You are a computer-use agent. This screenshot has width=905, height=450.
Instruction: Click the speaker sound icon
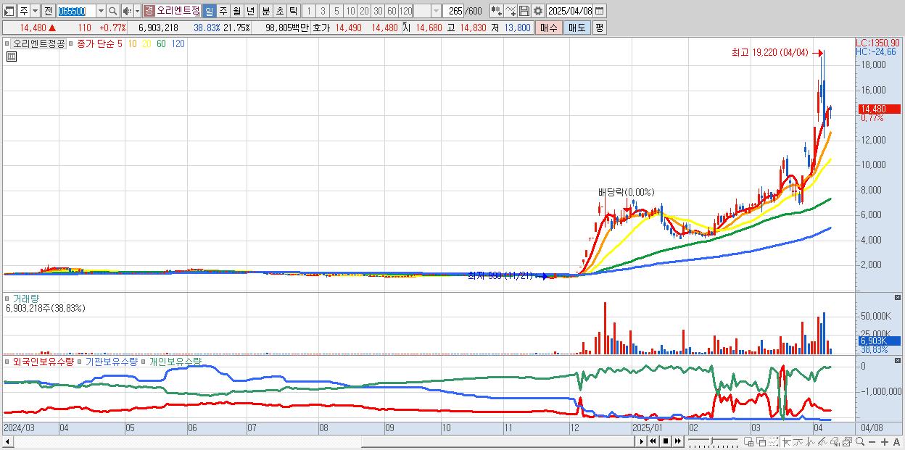(127, 11)
